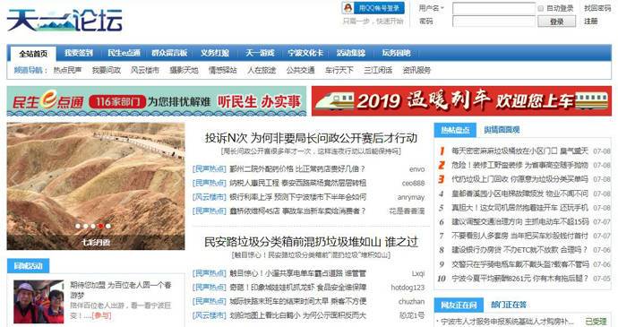The image size is (618, 327).
Task: Open post about 银行利率上浮 宁波楼市
Action: [x=298, y=197]
